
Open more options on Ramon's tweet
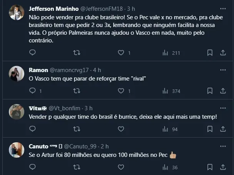[223, 70]
